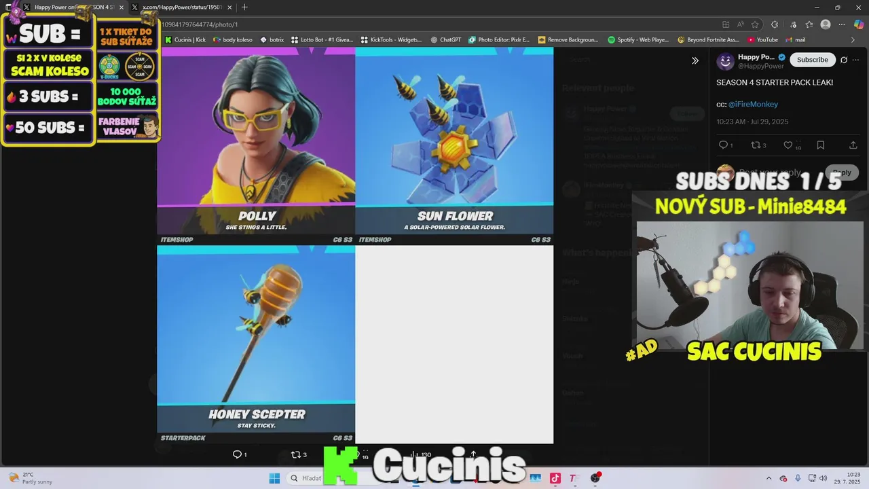Open the Cucinis | Kick bookmark
This screenshot has width=869, height=489.
tap(185, 39)
